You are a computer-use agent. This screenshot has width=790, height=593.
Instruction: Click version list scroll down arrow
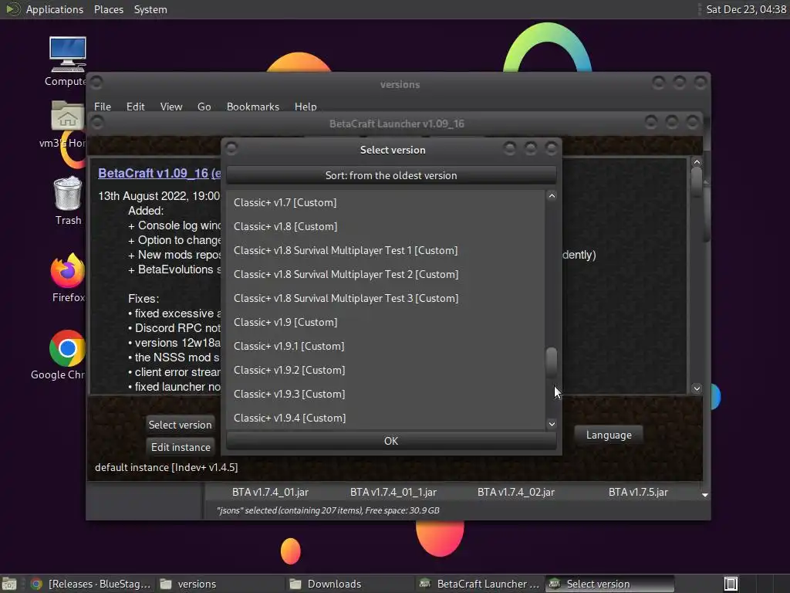click(x=552, y=424)
